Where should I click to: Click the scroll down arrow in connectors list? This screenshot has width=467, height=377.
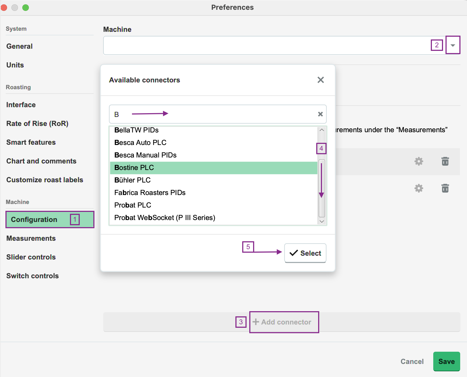coord(322,221)
